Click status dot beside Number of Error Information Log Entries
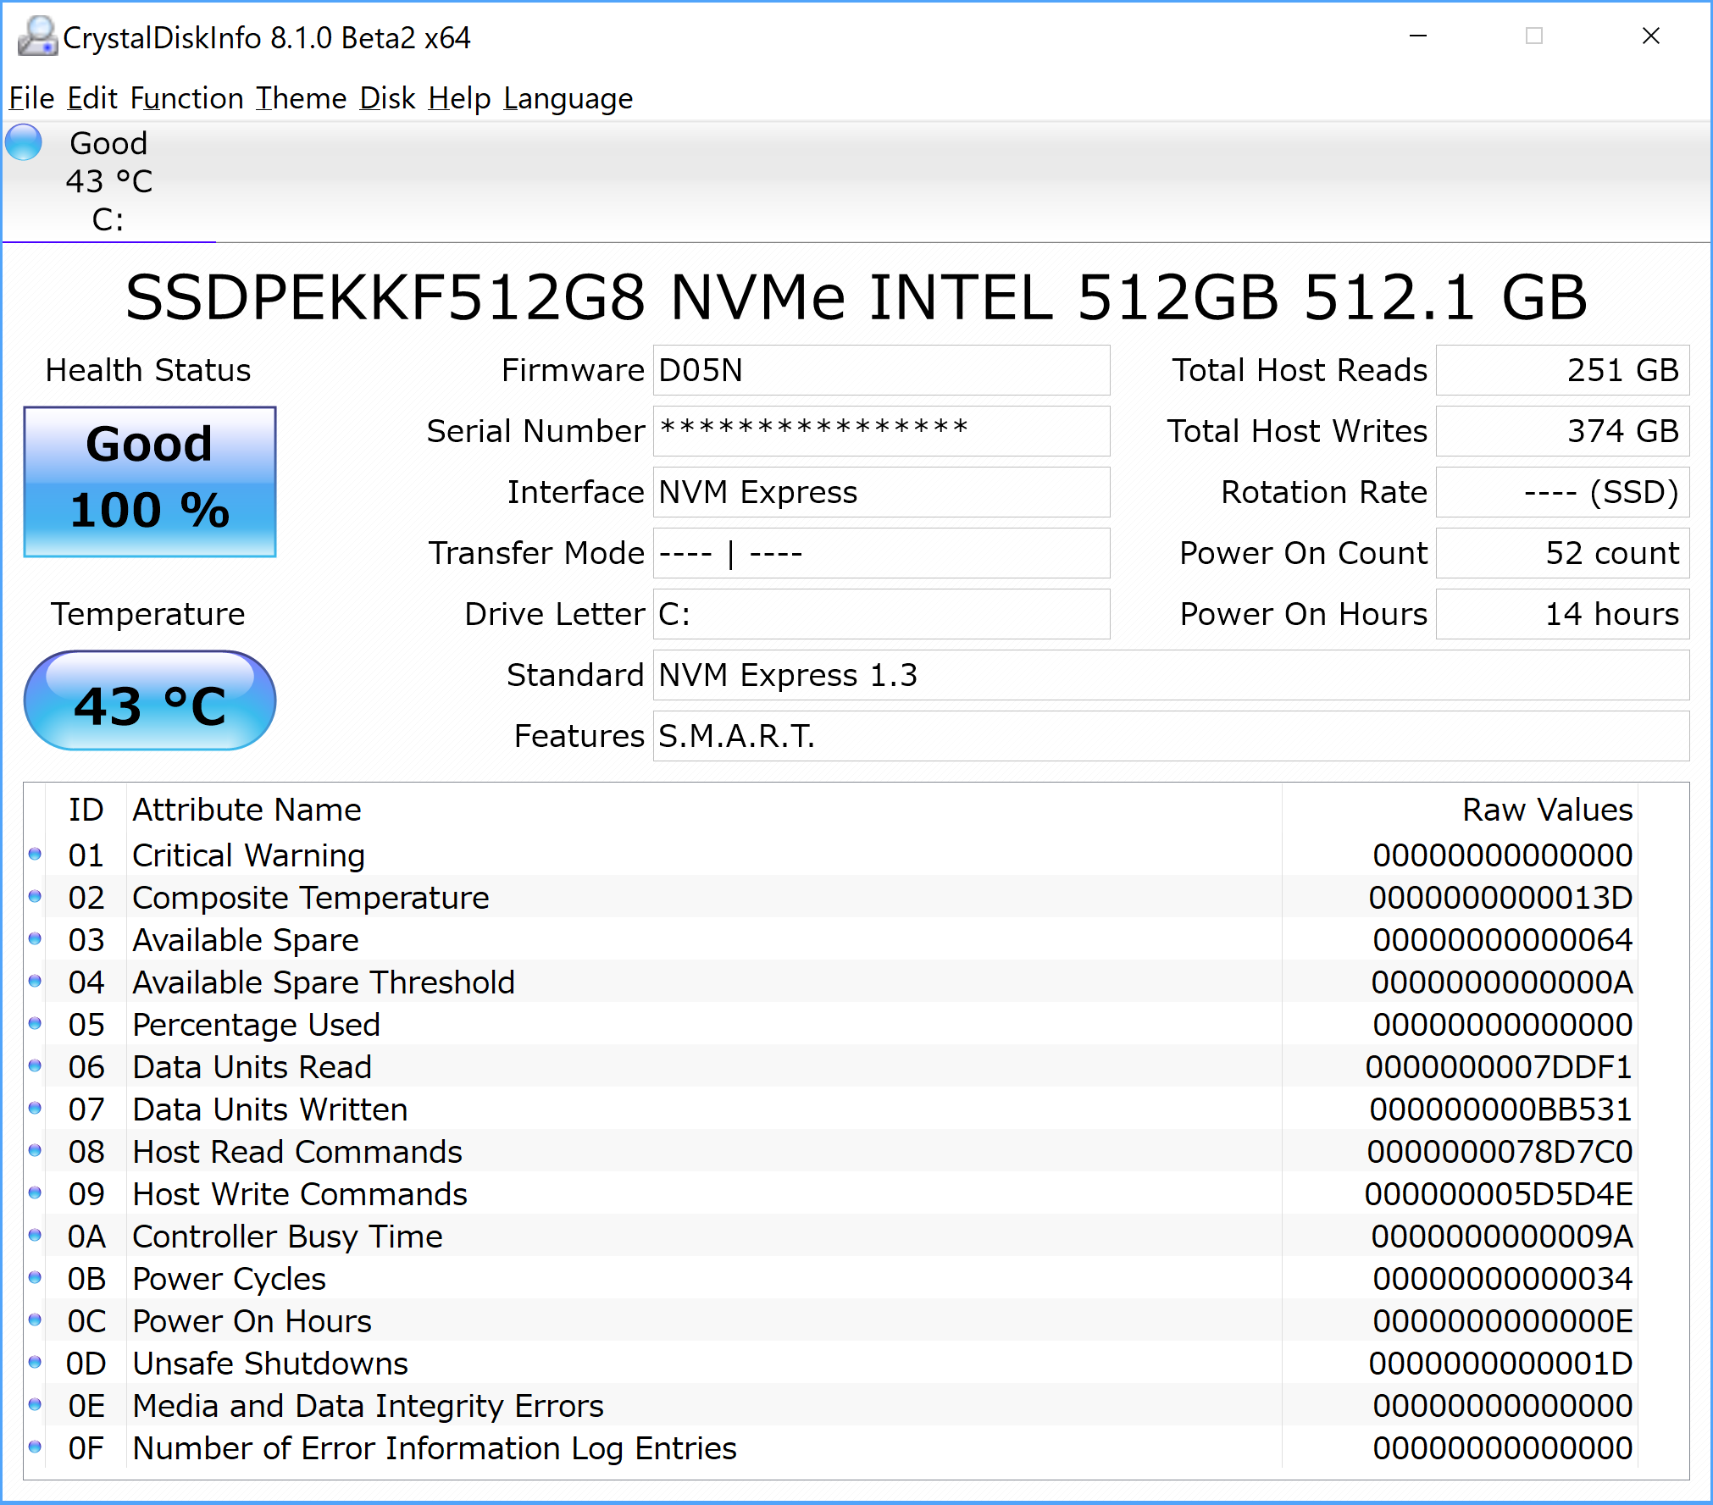Viewport: 1713px width, 1505px height. [35, 1447]
